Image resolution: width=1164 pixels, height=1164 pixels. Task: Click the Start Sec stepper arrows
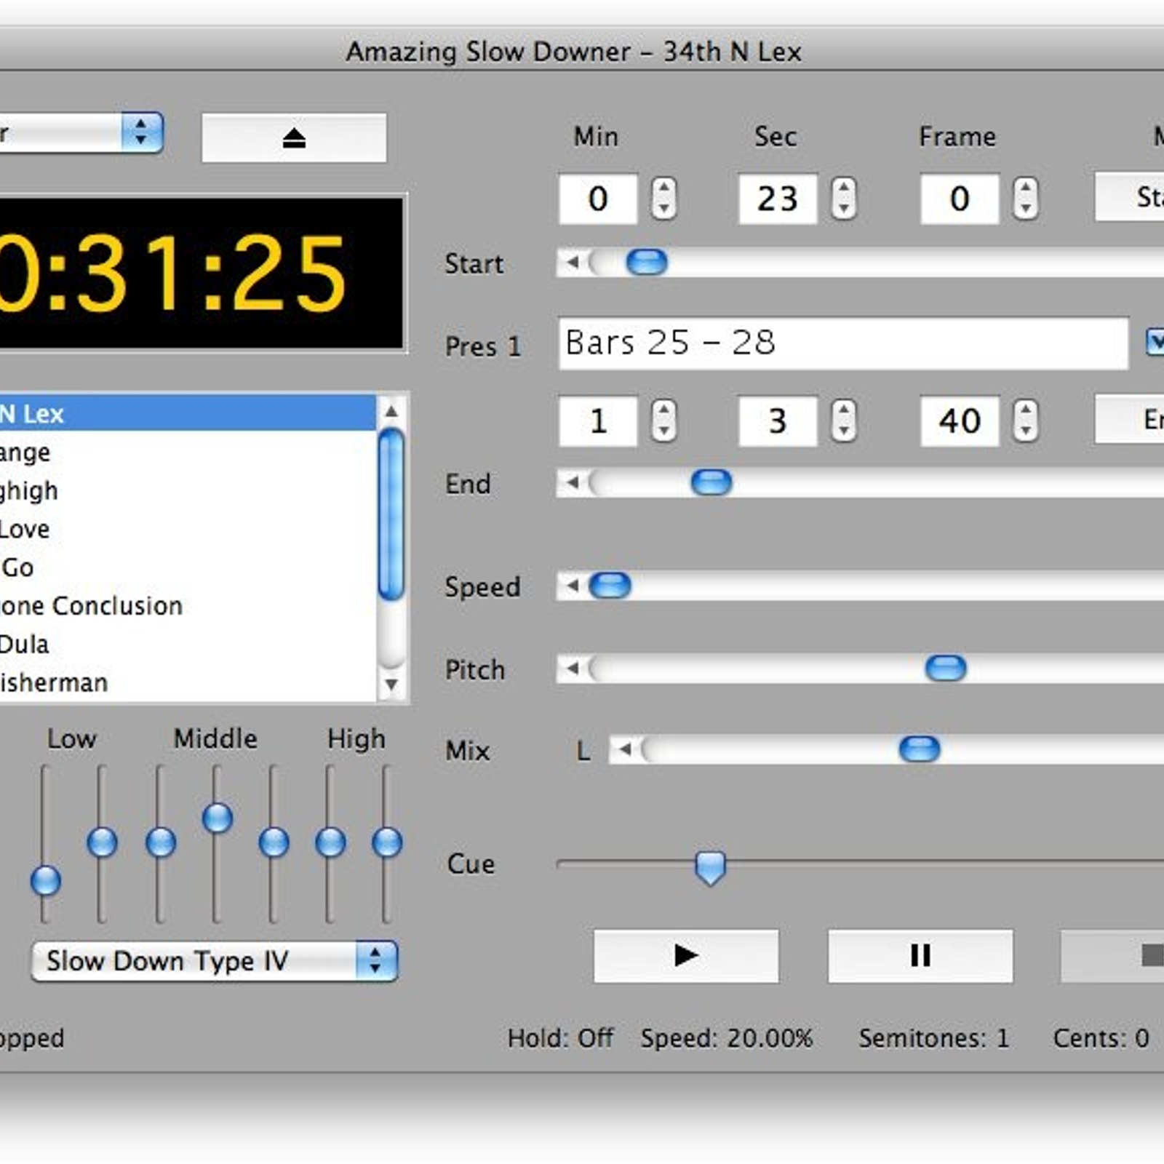point(844,198)
